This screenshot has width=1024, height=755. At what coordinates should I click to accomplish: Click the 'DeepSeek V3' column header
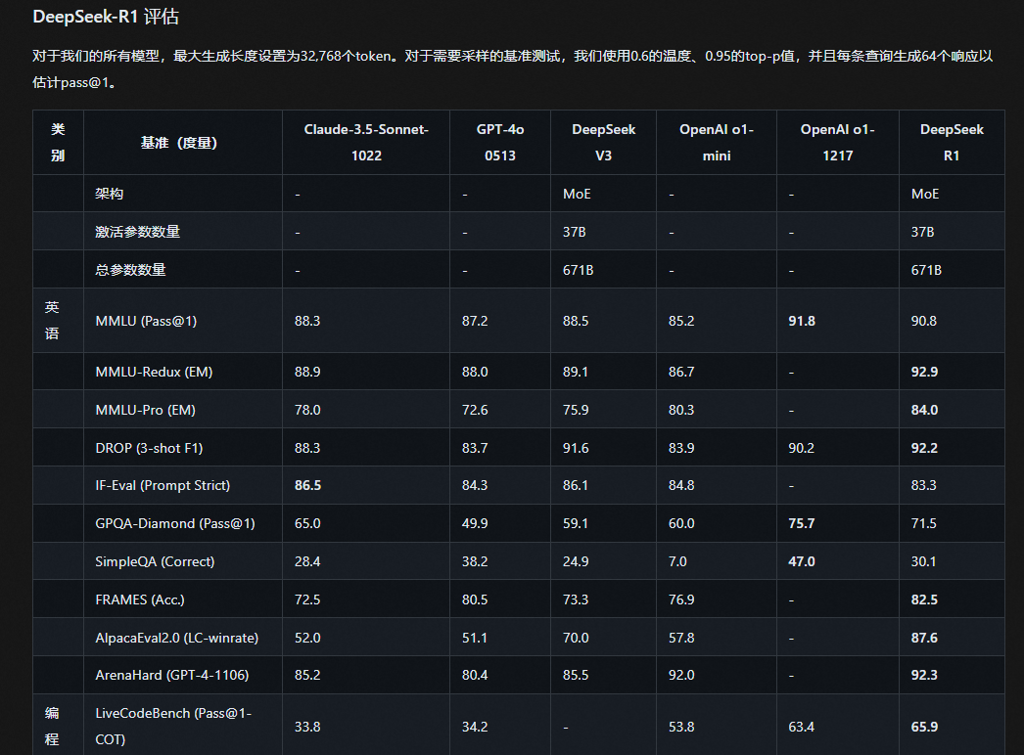[x=603, y=142]
